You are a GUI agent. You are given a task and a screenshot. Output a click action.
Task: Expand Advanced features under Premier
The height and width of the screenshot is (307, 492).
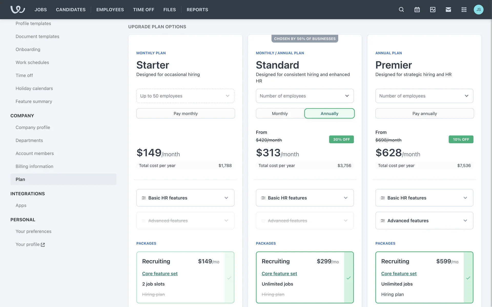[x=424, y=221]
